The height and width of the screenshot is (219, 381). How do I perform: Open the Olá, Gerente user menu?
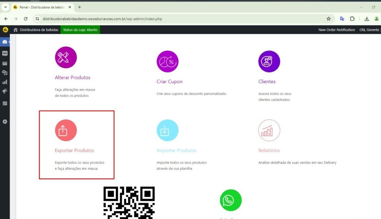coord(369,30)
